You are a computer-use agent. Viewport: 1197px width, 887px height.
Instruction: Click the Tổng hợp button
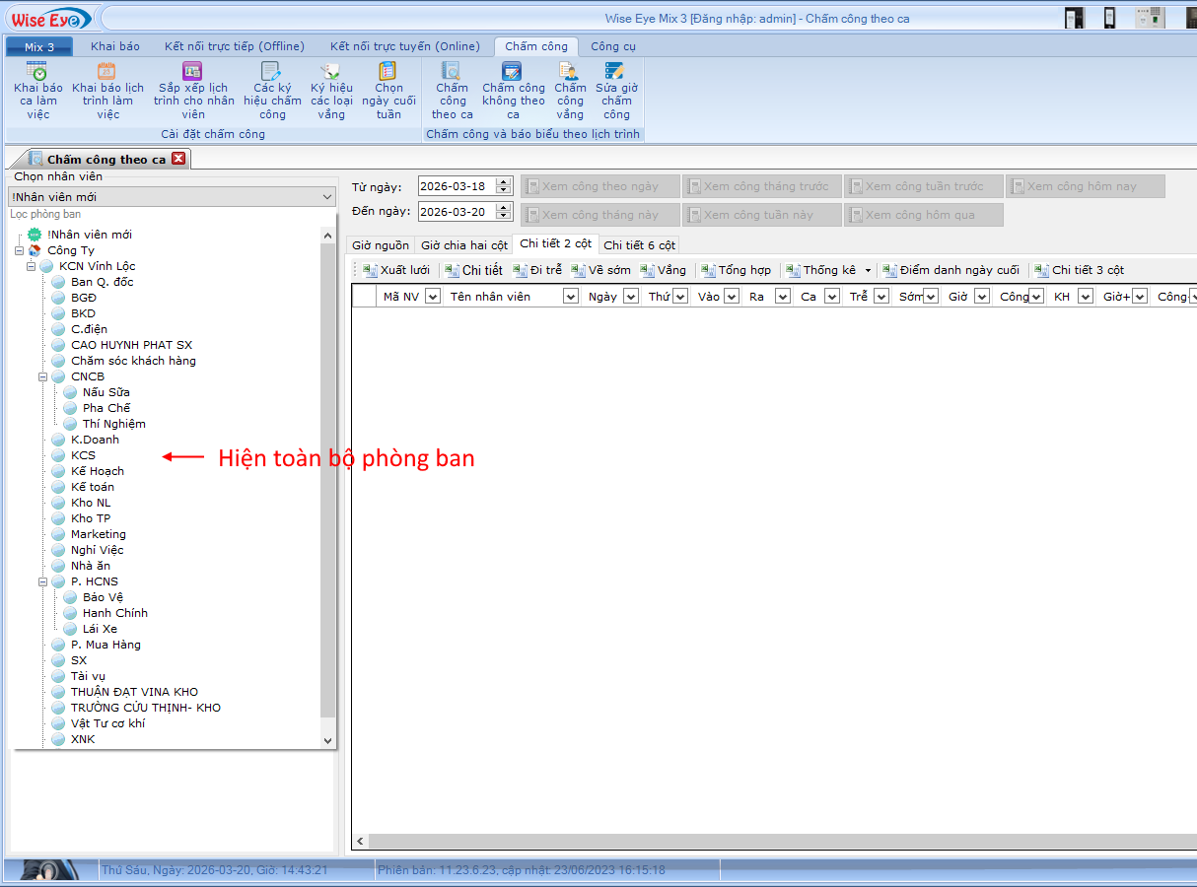737,270
